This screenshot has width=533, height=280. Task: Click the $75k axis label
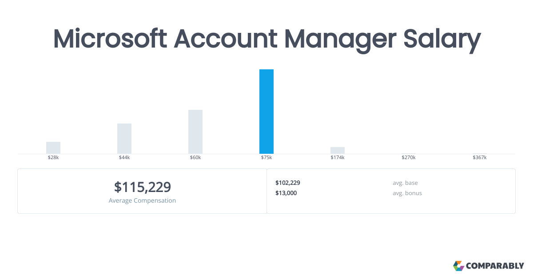click(266, 158)
